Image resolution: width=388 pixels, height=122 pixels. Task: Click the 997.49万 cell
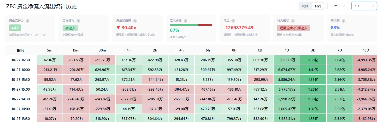click(234, 70)
